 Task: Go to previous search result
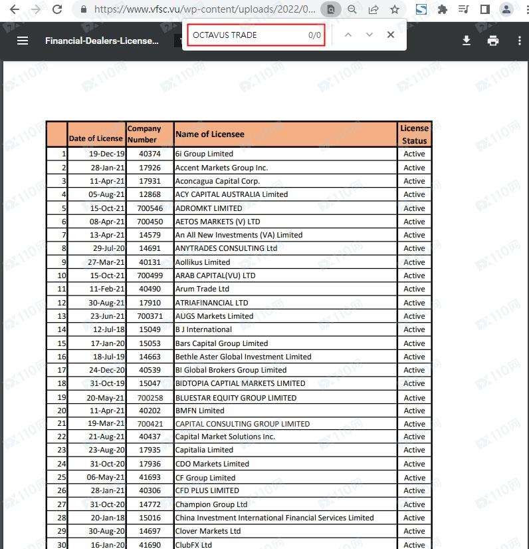(x=348, y=35)
